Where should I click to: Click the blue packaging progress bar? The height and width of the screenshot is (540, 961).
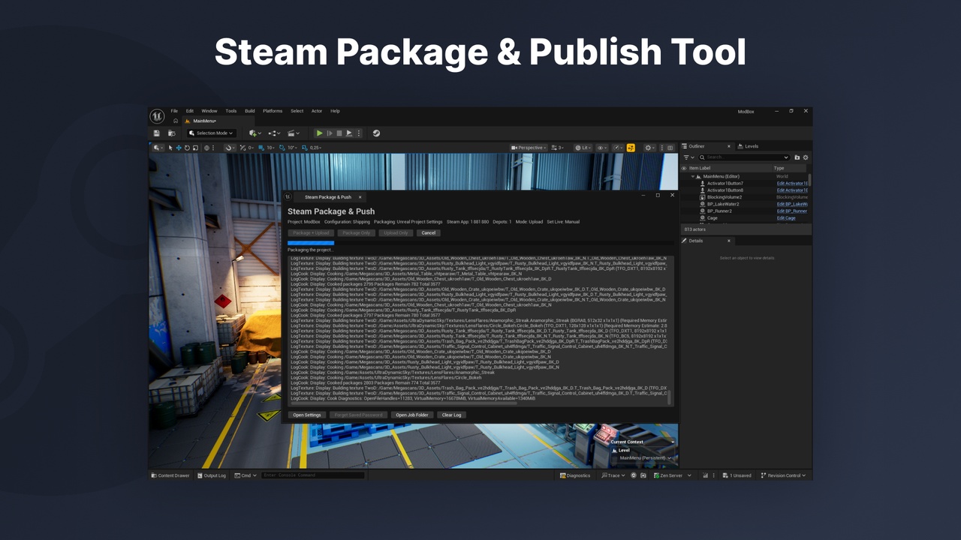[311, 243]
